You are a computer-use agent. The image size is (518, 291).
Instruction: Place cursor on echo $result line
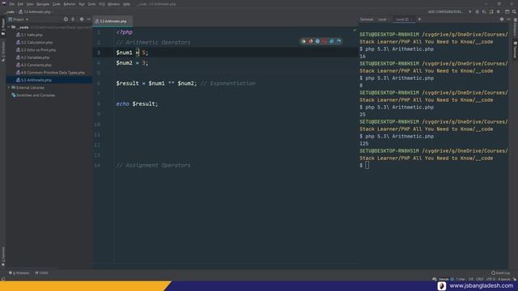[137, 104]
